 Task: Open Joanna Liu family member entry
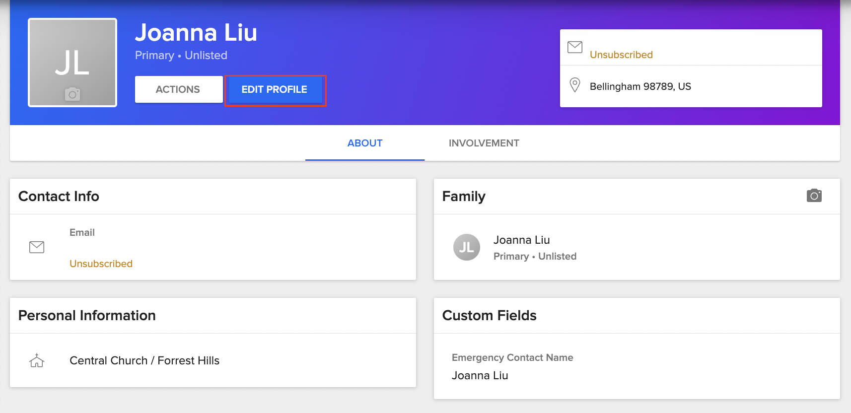pos(521,240)
